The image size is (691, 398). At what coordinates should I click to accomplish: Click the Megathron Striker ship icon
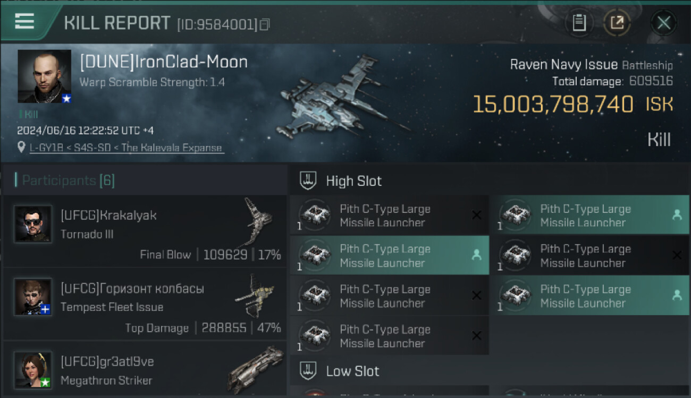(256, 369)
